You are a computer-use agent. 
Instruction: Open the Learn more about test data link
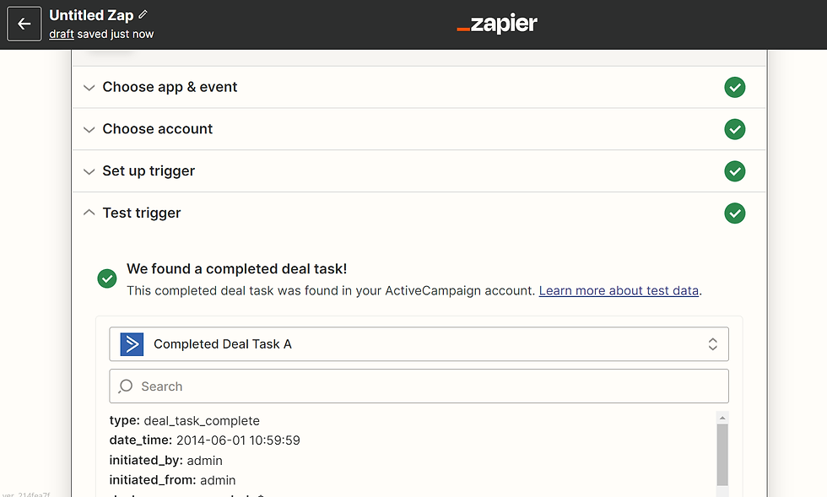pos(619,291)
